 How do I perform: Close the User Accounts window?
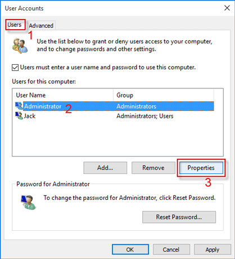pyautogui.click(x=227, y=8)
